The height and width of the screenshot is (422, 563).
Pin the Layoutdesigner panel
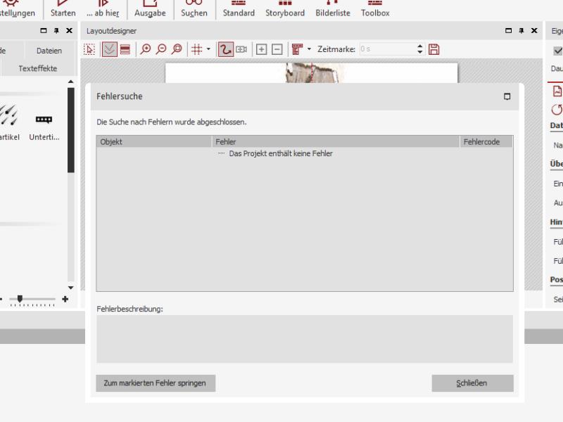(521, 31)
